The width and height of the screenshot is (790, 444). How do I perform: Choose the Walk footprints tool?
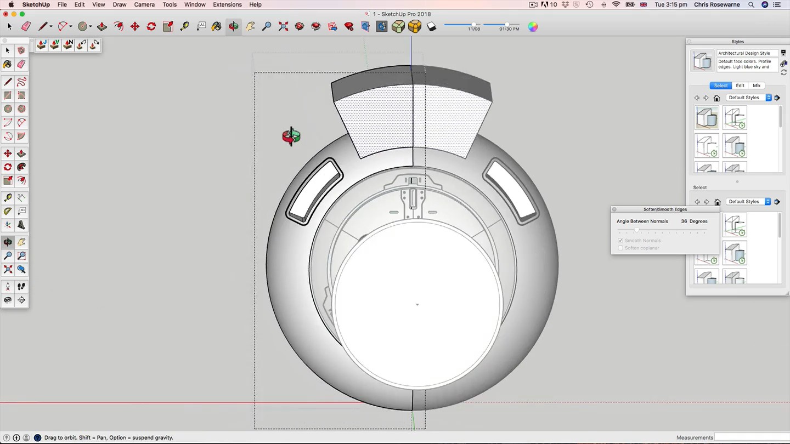point(21,286)
